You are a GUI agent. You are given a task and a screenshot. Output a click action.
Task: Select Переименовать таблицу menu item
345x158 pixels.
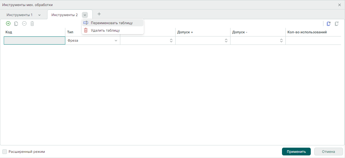click(112, 23)
